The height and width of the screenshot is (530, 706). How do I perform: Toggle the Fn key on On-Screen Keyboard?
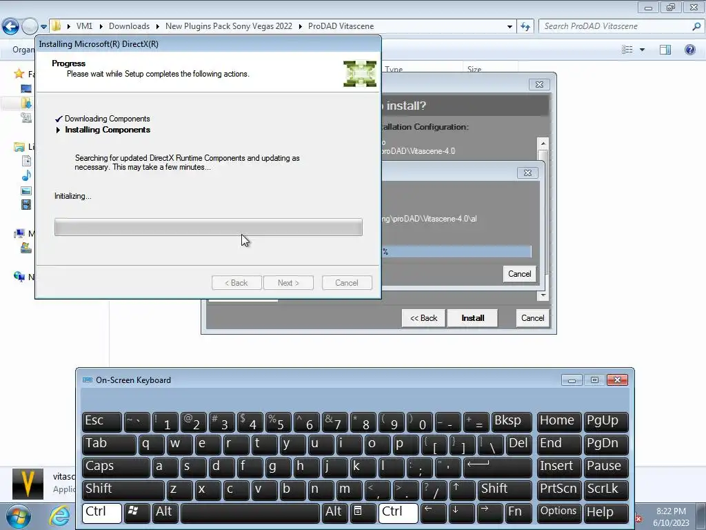click(518, 513)
